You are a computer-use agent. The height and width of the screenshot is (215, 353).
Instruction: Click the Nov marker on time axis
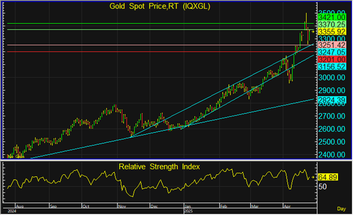[x=122, y=207]
